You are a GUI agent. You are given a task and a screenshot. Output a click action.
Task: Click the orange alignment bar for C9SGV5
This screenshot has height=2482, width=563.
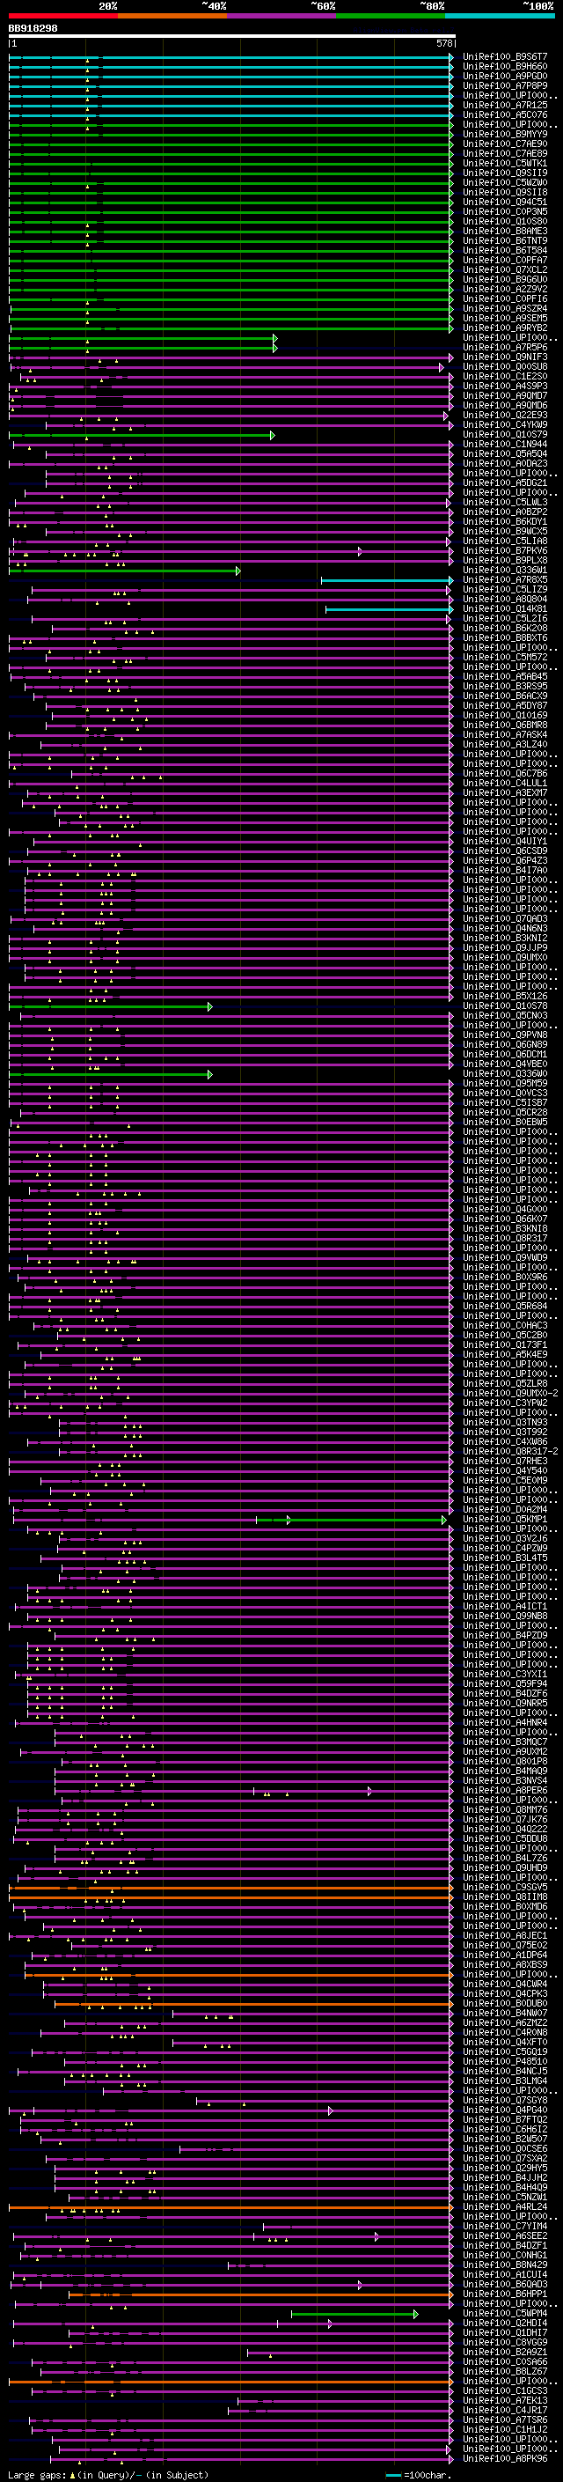coord(231,1888)
